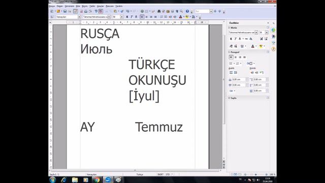The image size is (325, 183).
Task: Open Styles and Formatting from the formatting toolbar
Action: coord(52,17)
